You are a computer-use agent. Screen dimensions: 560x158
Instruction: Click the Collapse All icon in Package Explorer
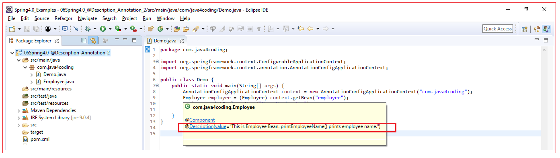84,41
